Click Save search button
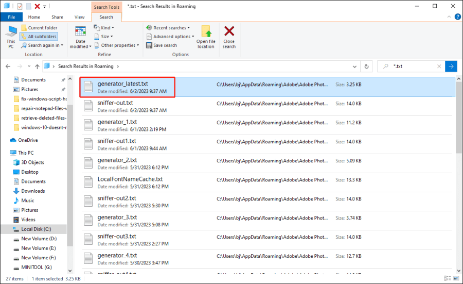Screen dimensions: 463x284 click(162, 45)
